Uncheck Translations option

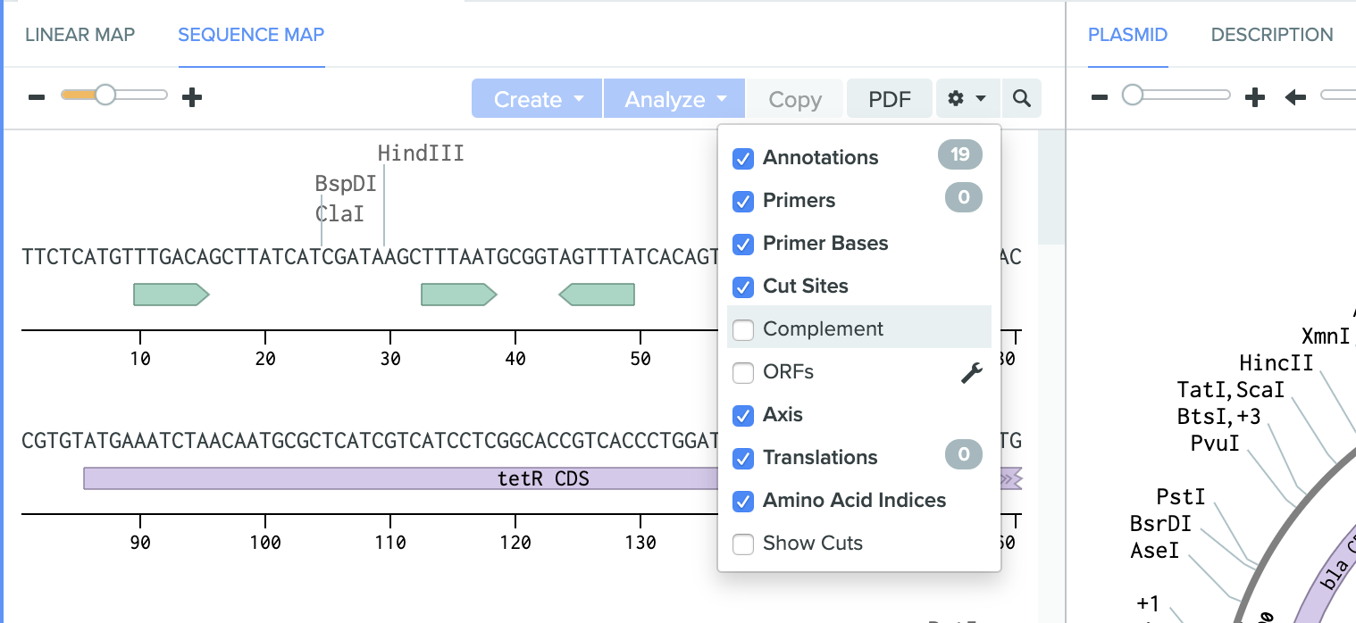(x=743, y=459)
